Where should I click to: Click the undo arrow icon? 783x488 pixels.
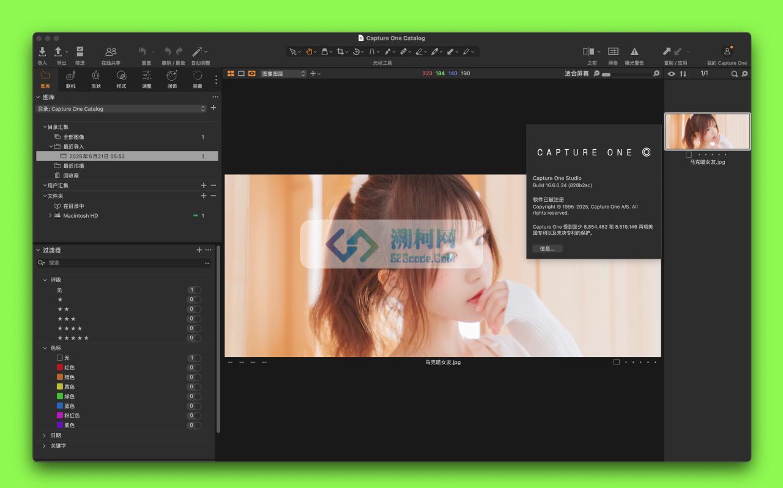coord(167,52)
